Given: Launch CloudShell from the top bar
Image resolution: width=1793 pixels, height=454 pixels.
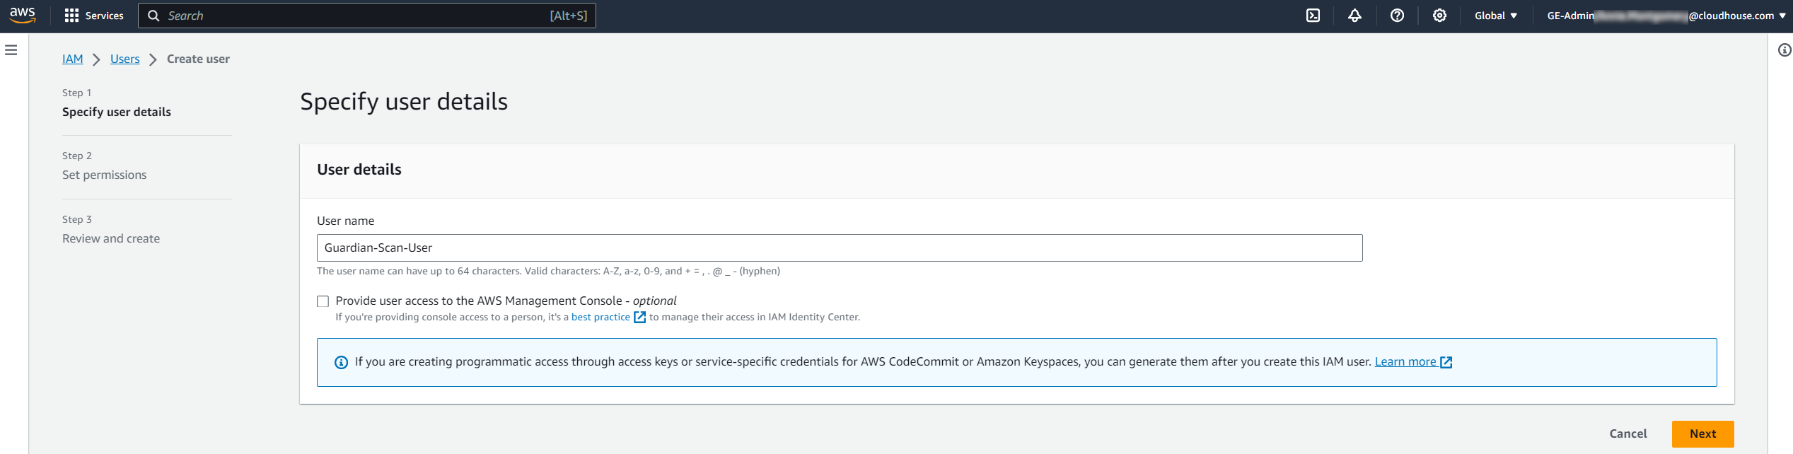Looking at the screenshot, I should (1313, 16).
